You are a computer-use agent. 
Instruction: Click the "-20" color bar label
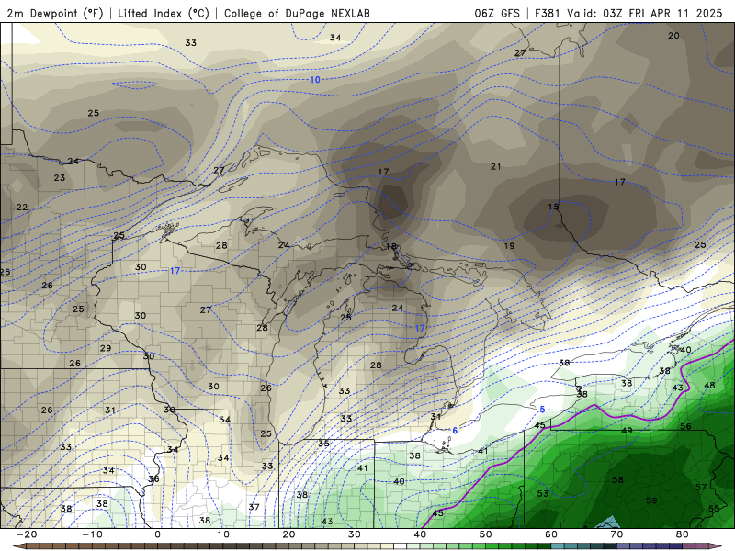pos(27,534)
